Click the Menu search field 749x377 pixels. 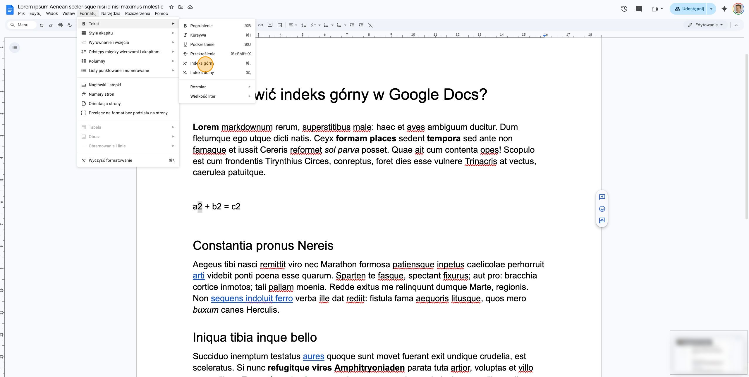click(x=22, y=25)
